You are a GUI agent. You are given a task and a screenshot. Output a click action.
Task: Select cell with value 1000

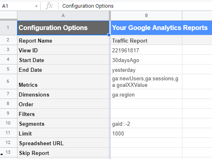pyautogui.click(x=146, y=133)
